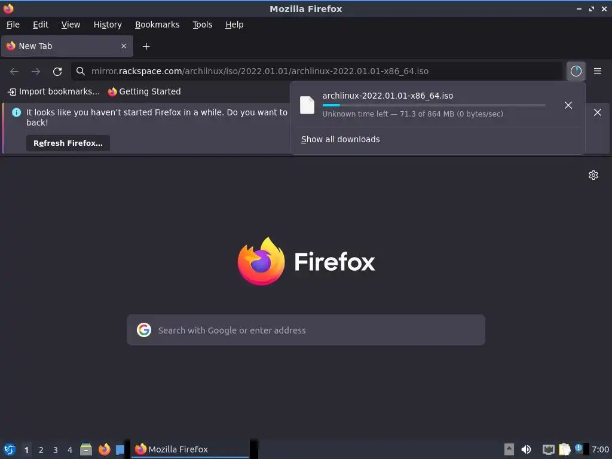Open the File menu
The height and width of the screenshot is (459, 612).
(13, 25)
